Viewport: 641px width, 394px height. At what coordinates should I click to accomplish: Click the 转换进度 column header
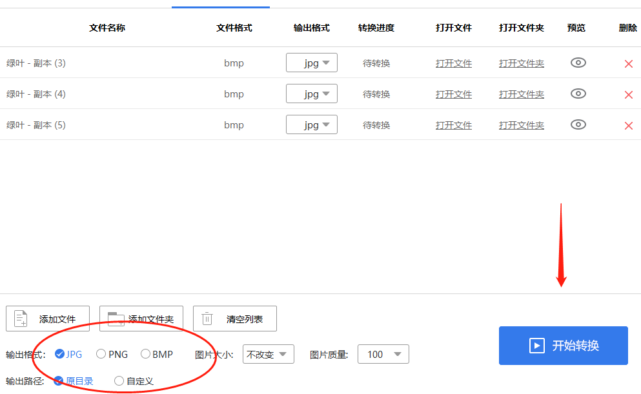tap(376, 28)
